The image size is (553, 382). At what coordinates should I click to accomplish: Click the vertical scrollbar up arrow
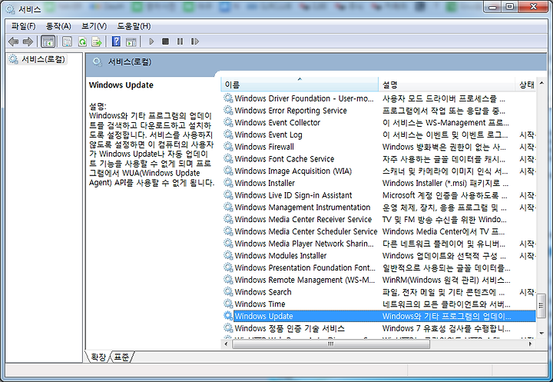(541, 83)
